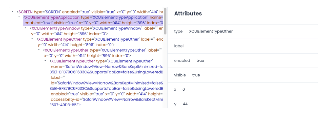Select the type value XCUIElementTypeOther in Attributes
The image size is (330, 117).
tap(211, 31)
